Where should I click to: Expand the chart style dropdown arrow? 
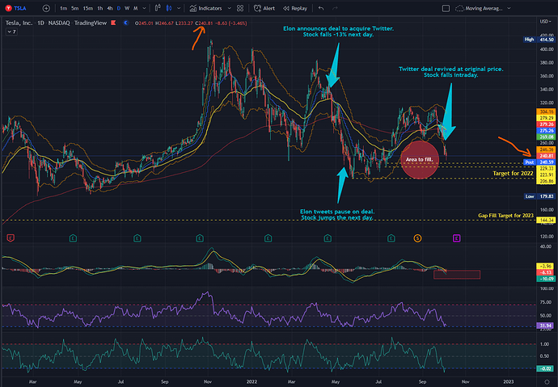pyautogui.click(x=179, y=8)
